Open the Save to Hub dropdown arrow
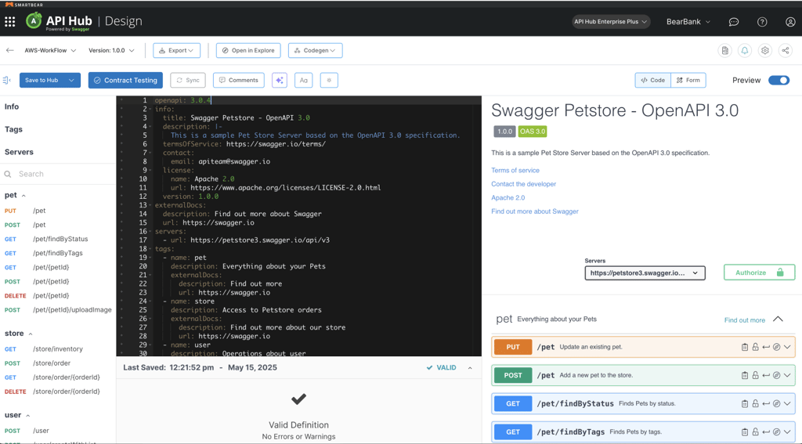The height and width of the screenshot is (444, 802). click(x=71, y=81)
